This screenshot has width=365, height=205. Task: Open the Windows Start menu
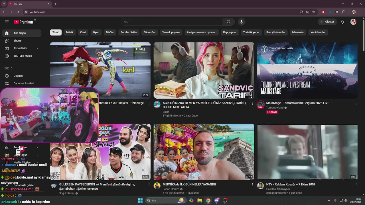pyautogui.click(x=140, y=200)
